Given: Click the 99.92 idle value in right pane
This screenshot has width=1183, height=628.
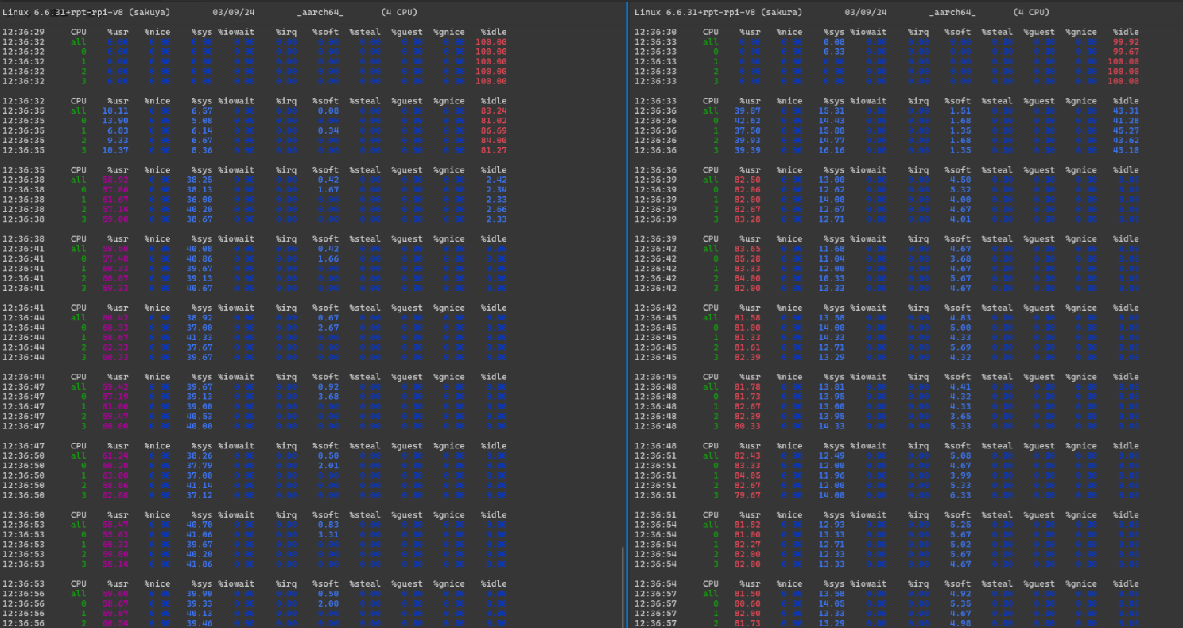Looking at the screenshot, I should pyautogui.click(x=1125, y=42).
